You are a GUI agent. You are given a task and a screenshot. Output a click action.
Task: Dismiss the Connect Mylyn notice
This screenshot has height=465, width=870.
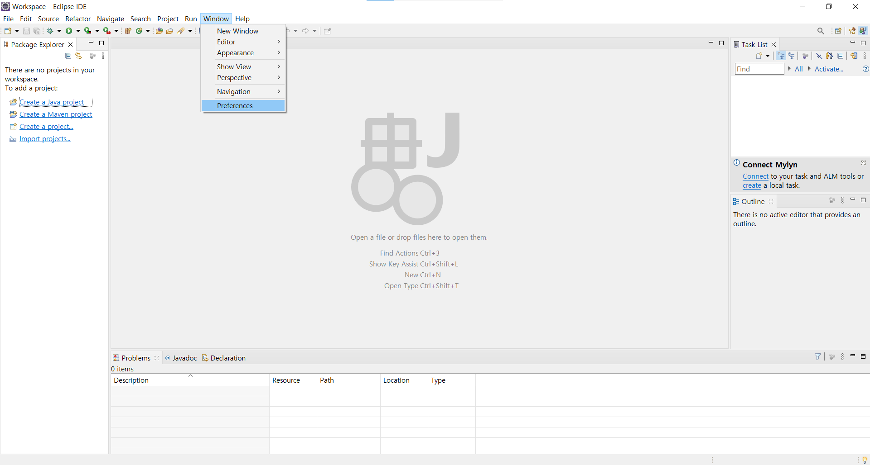click(864, 163)
